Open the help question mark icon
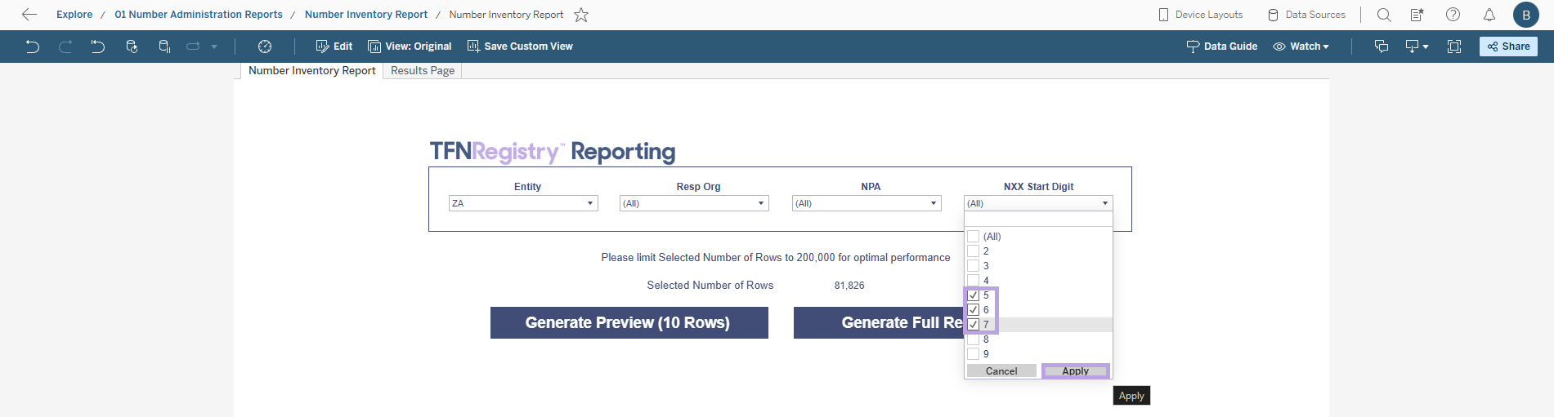 1453,15
